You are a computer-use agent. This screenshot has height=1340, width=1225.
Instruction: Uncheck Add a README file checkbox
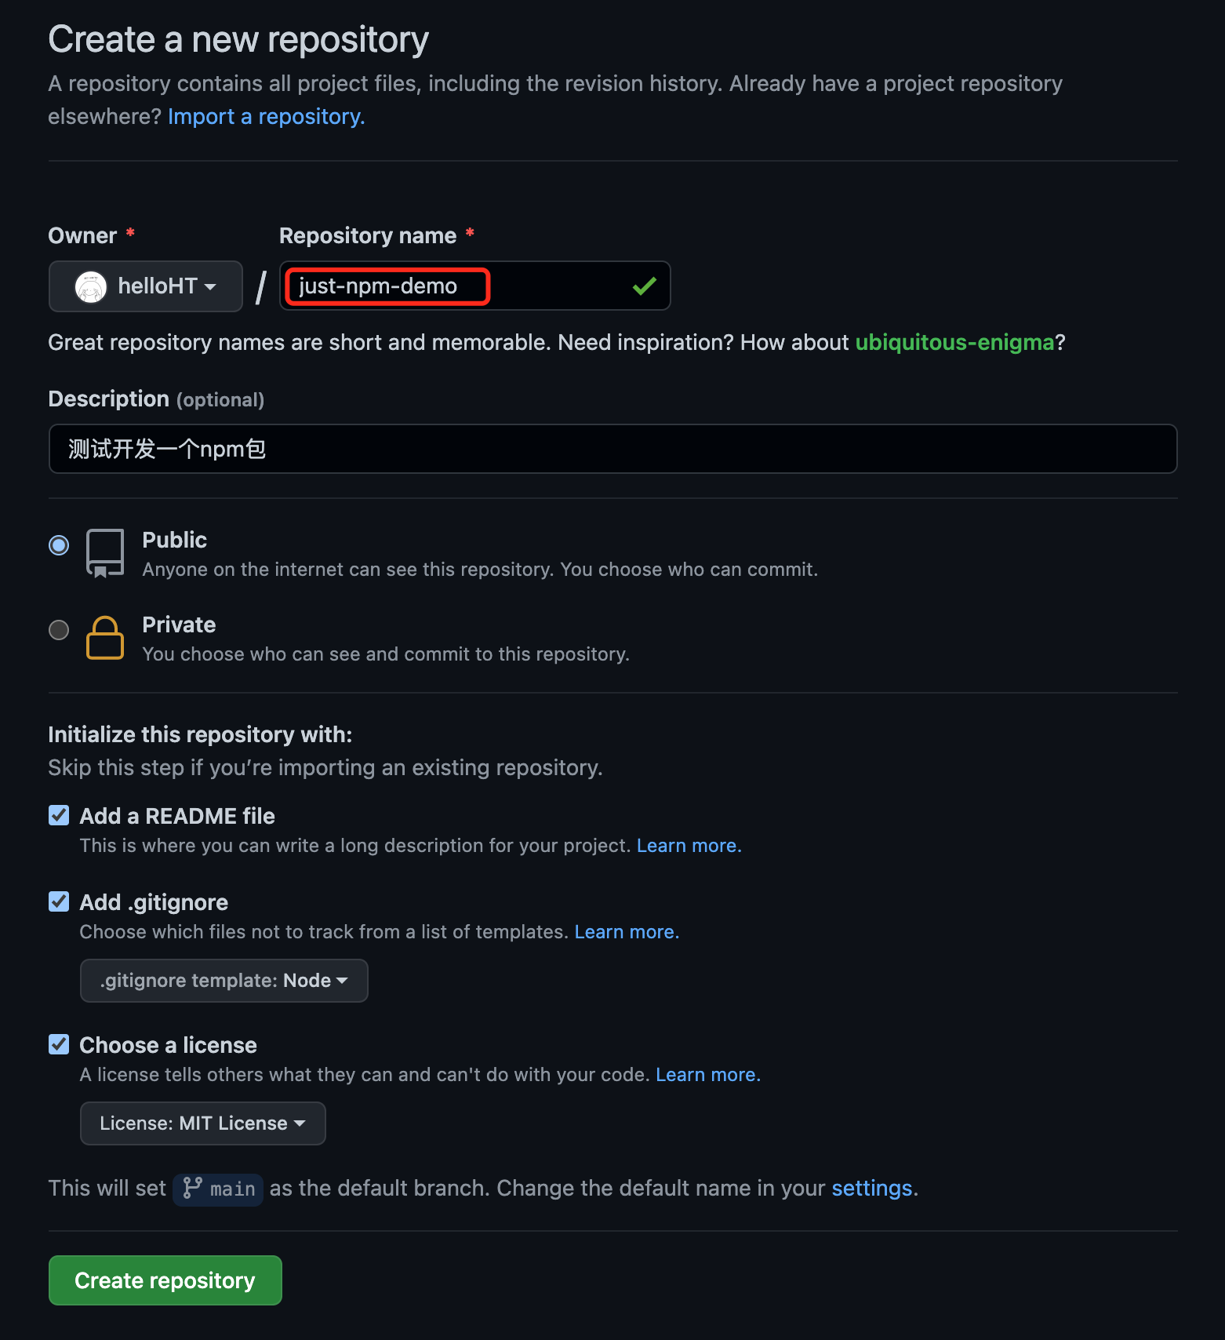[59, 816]
